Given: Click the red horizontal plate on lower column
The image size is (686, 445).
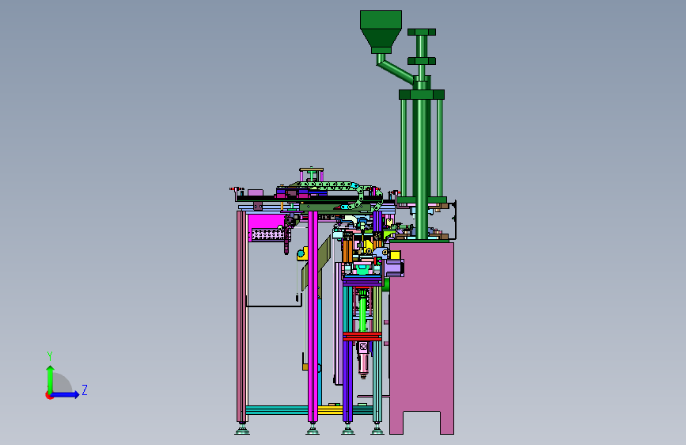Looking at the screenshot, I should tap(362, 337).
